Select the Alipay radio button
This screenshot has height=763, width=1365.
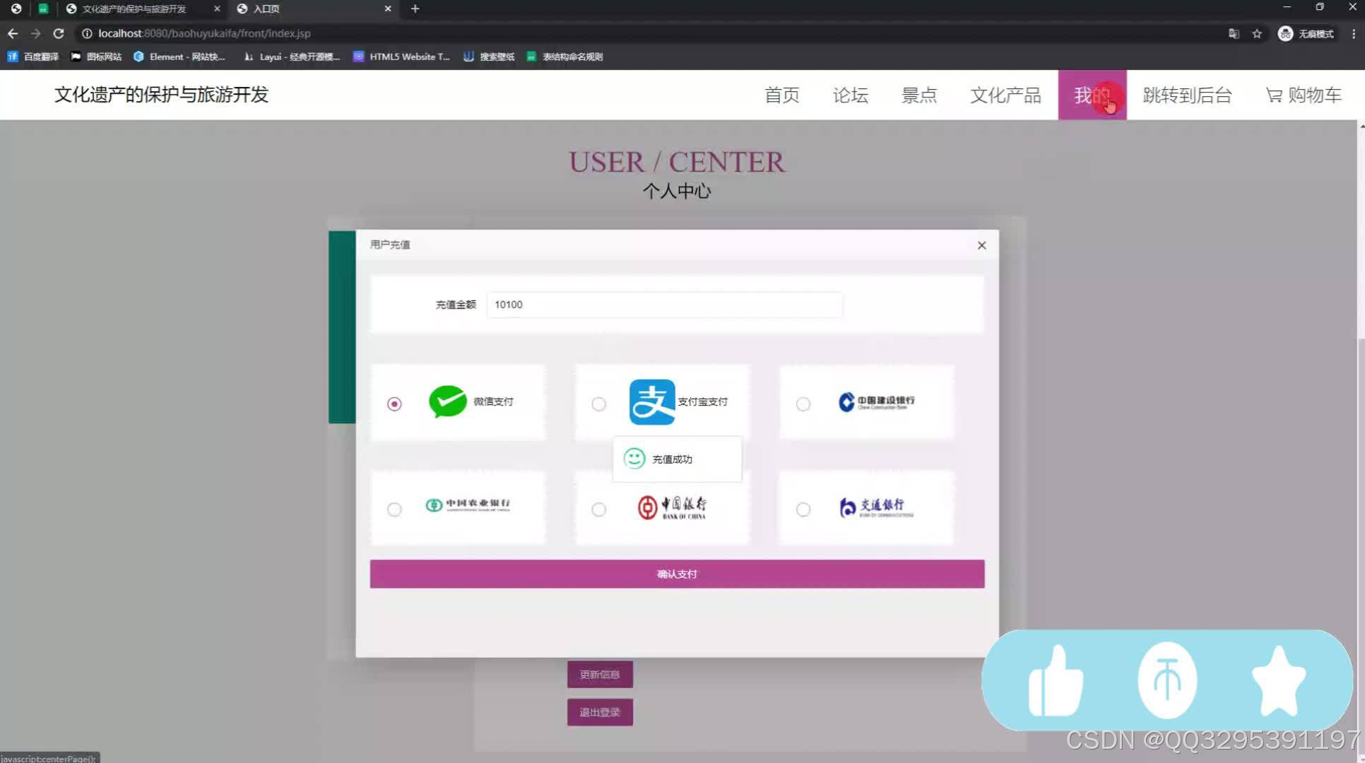(598, 403)
